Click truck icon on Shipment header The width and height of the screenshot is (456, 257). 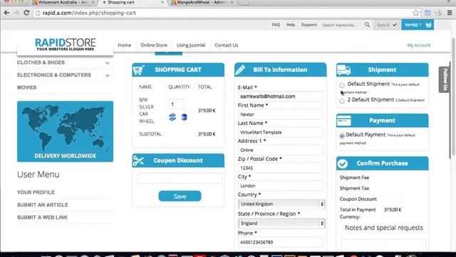343,70
